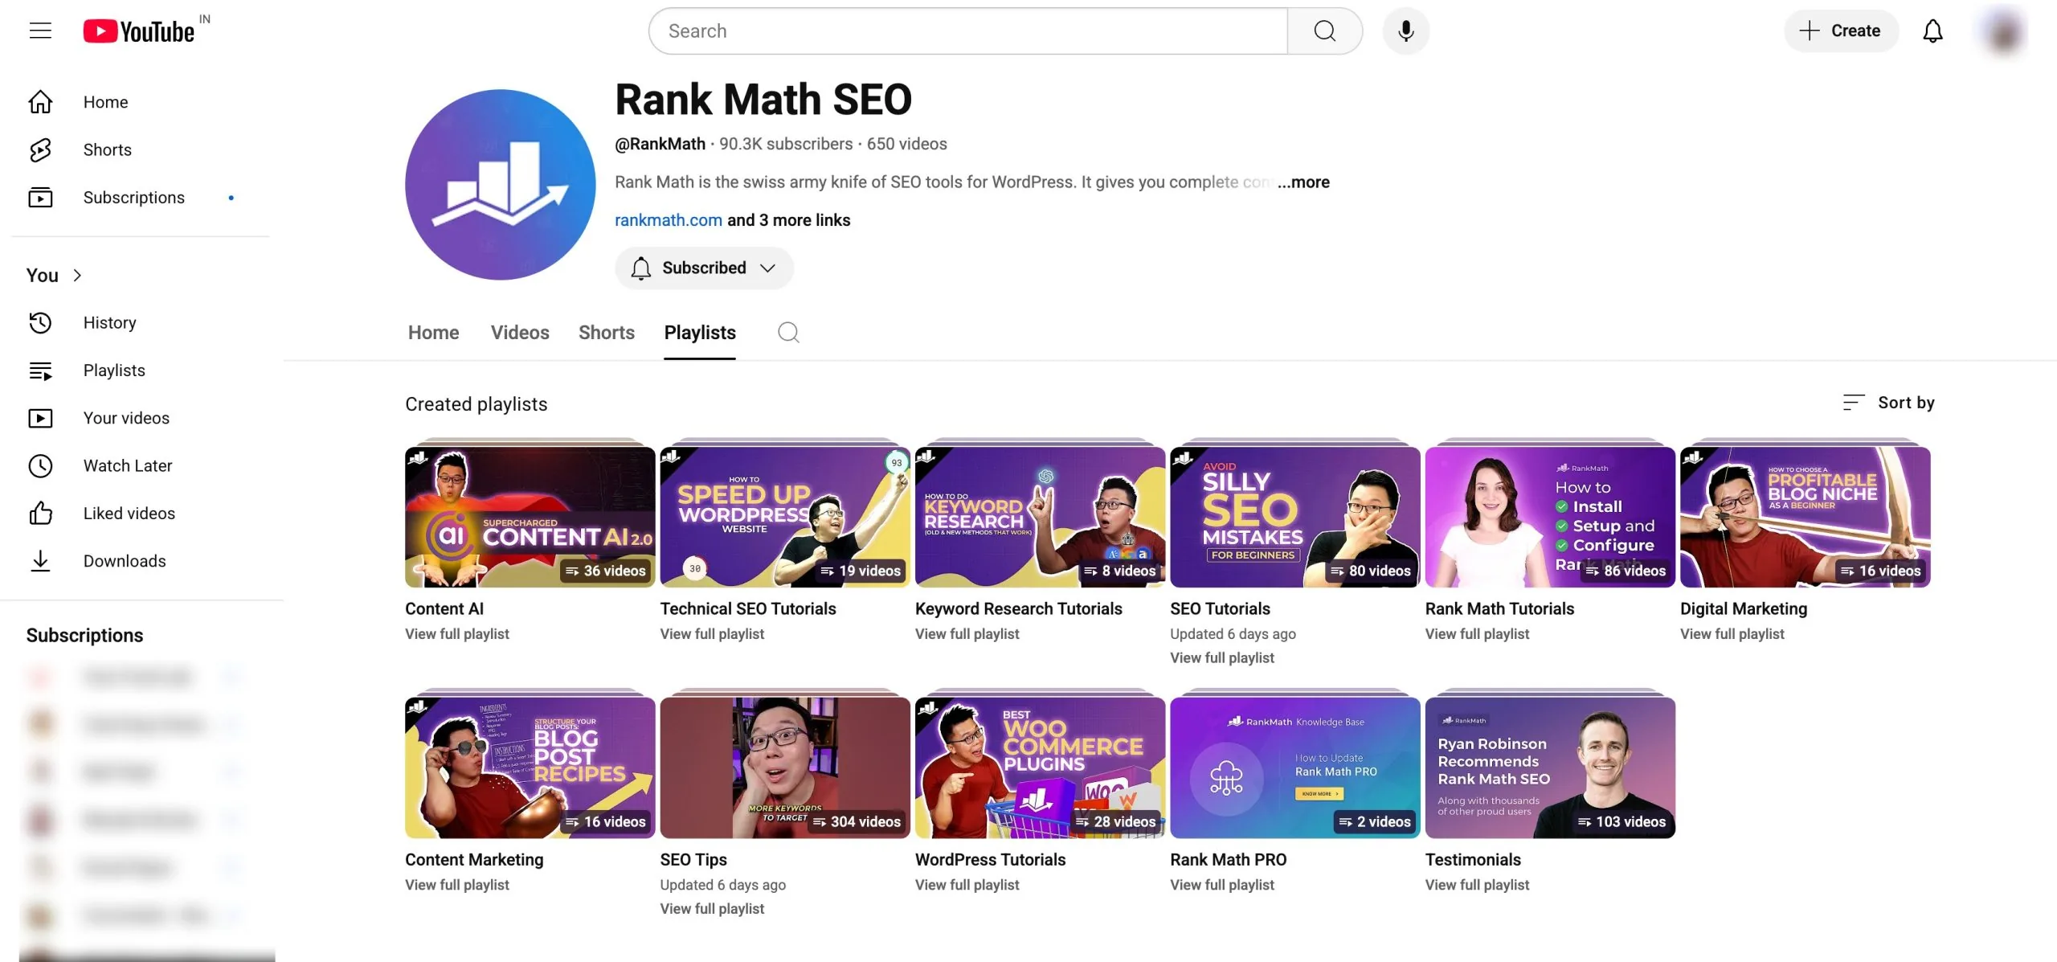The image size is (2057, 962).
Task: Open notifications bell
Action: pos(1932,31)
